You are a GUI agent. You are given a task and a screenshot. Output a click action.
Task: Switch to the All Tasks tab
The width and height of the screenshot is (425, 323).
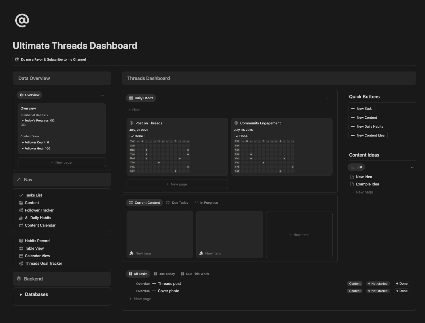point(138,274)
